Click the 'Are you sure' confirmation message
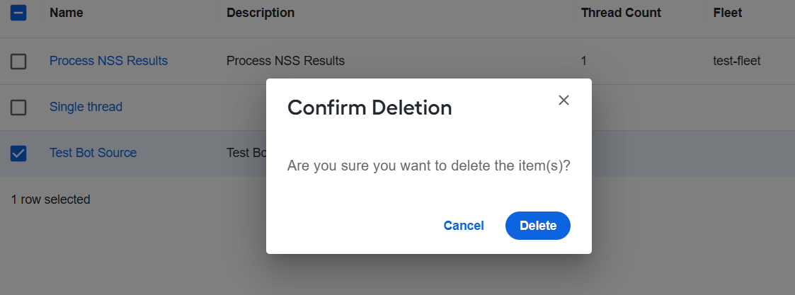 click(429, 166)
